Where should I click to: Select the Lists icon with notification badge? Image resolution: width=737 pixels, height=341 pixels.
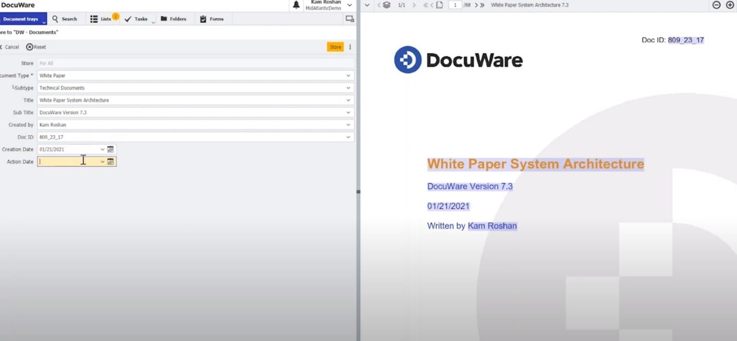coord(102,19)
